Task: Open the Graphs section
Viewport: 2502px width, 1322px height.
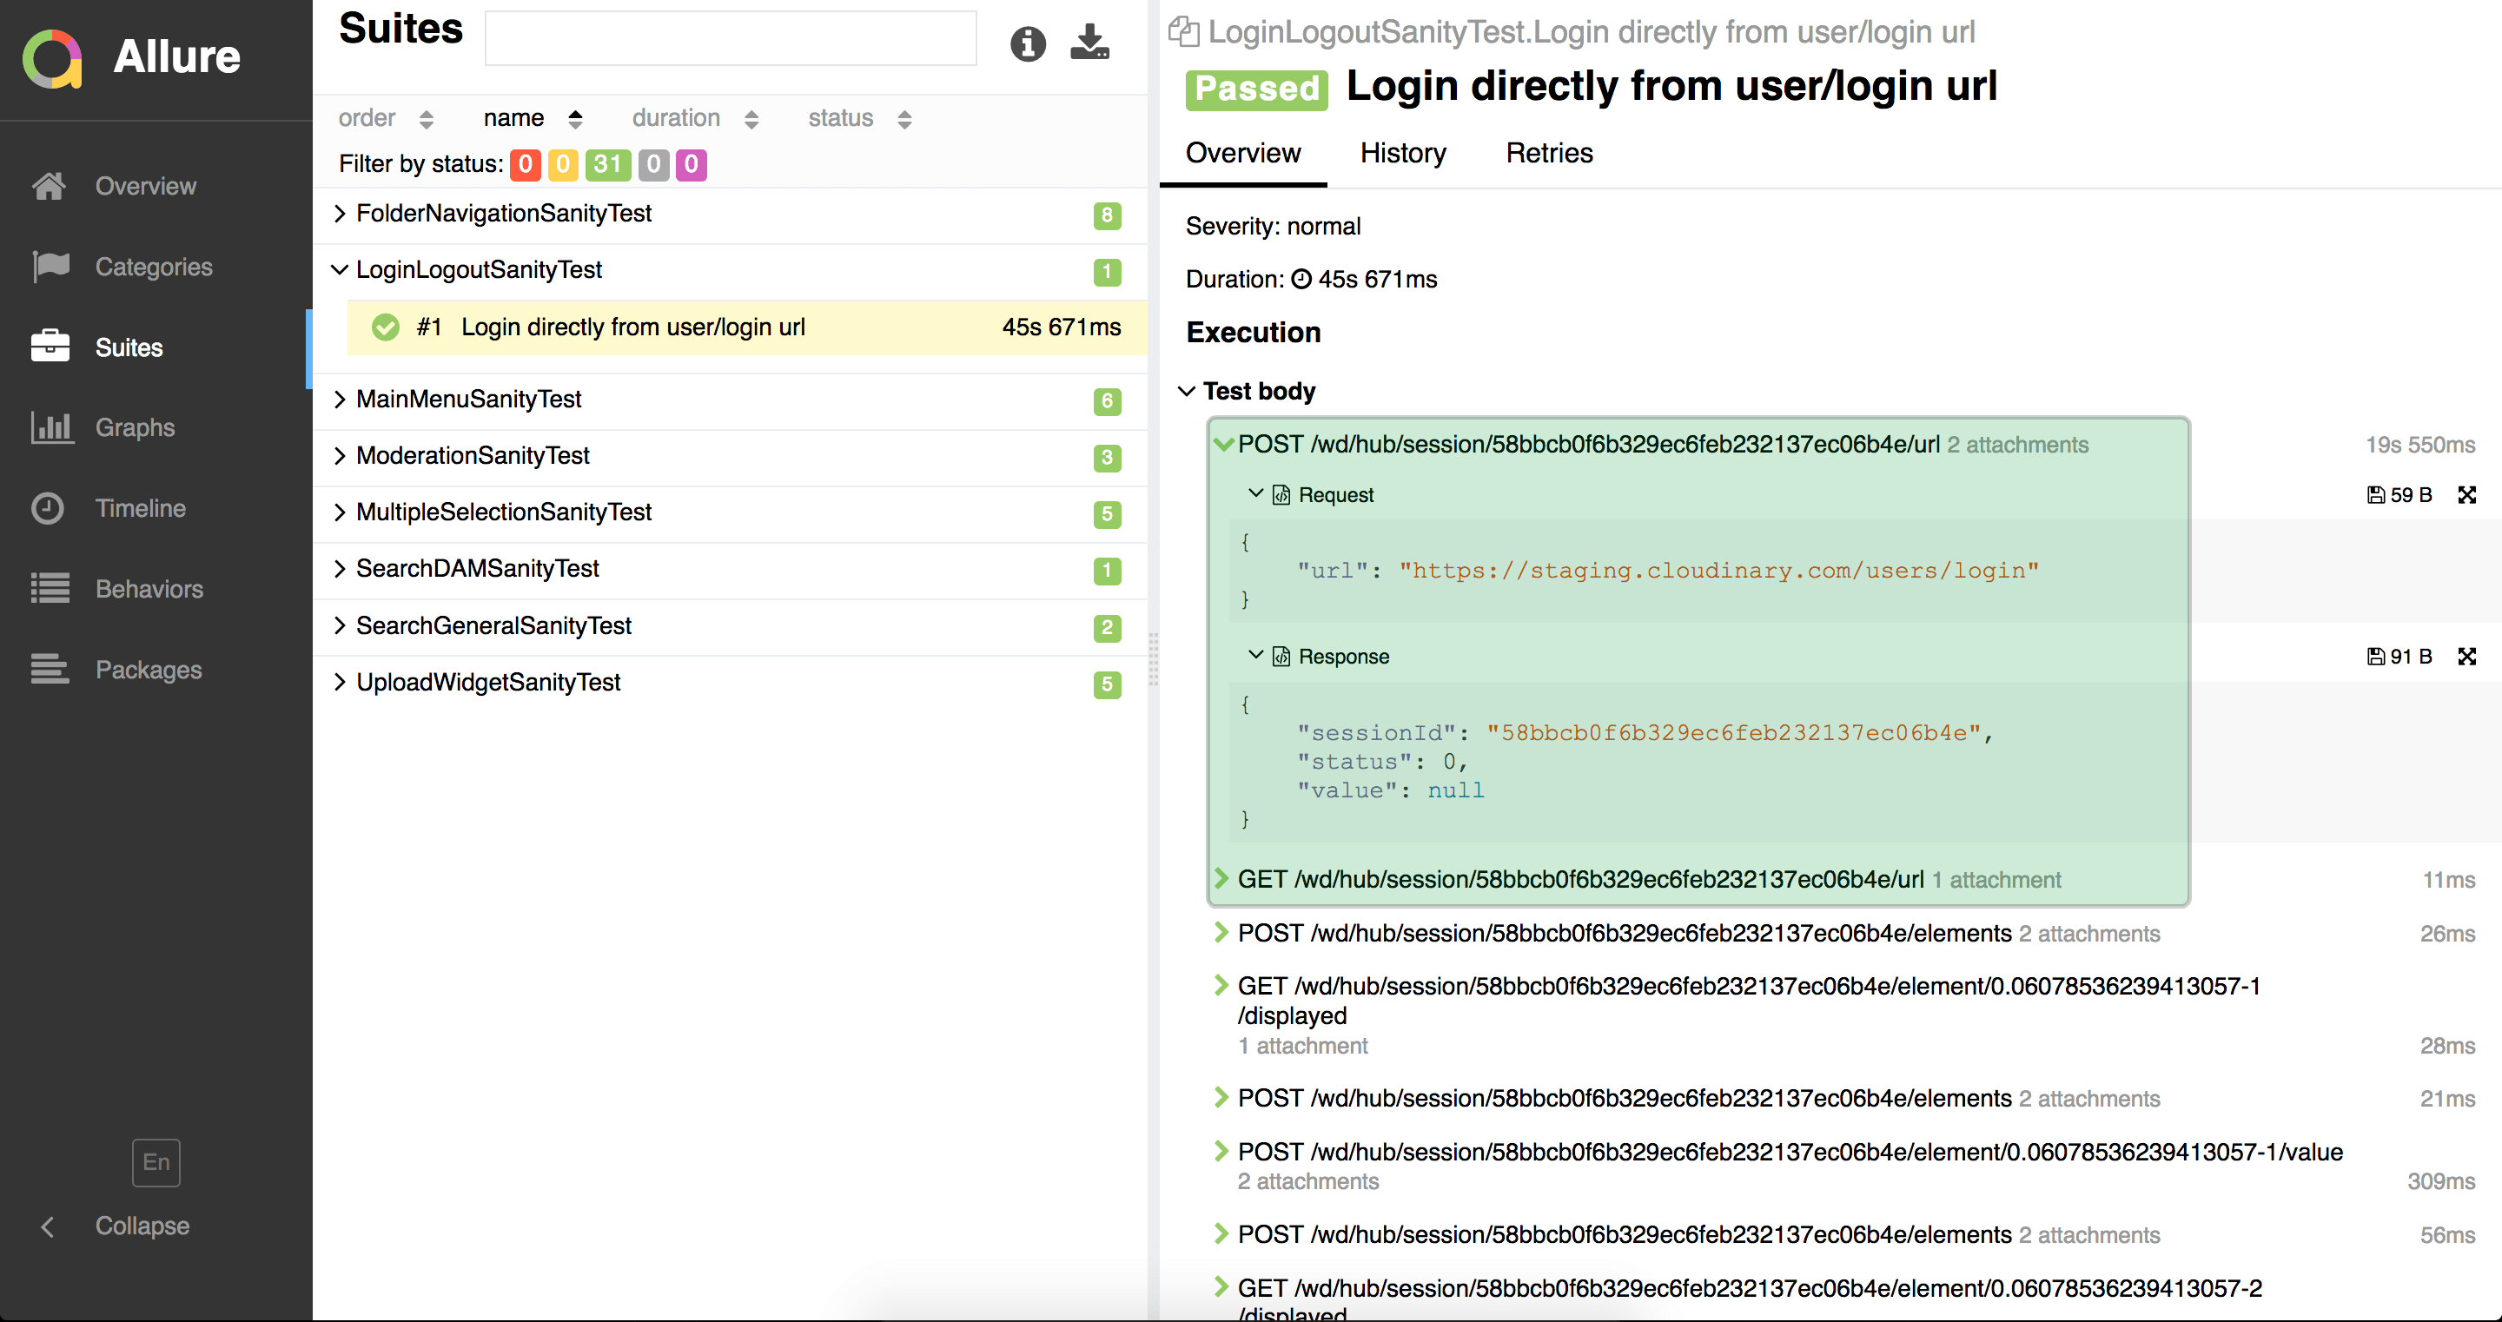Action: click(x=136, y=426)
